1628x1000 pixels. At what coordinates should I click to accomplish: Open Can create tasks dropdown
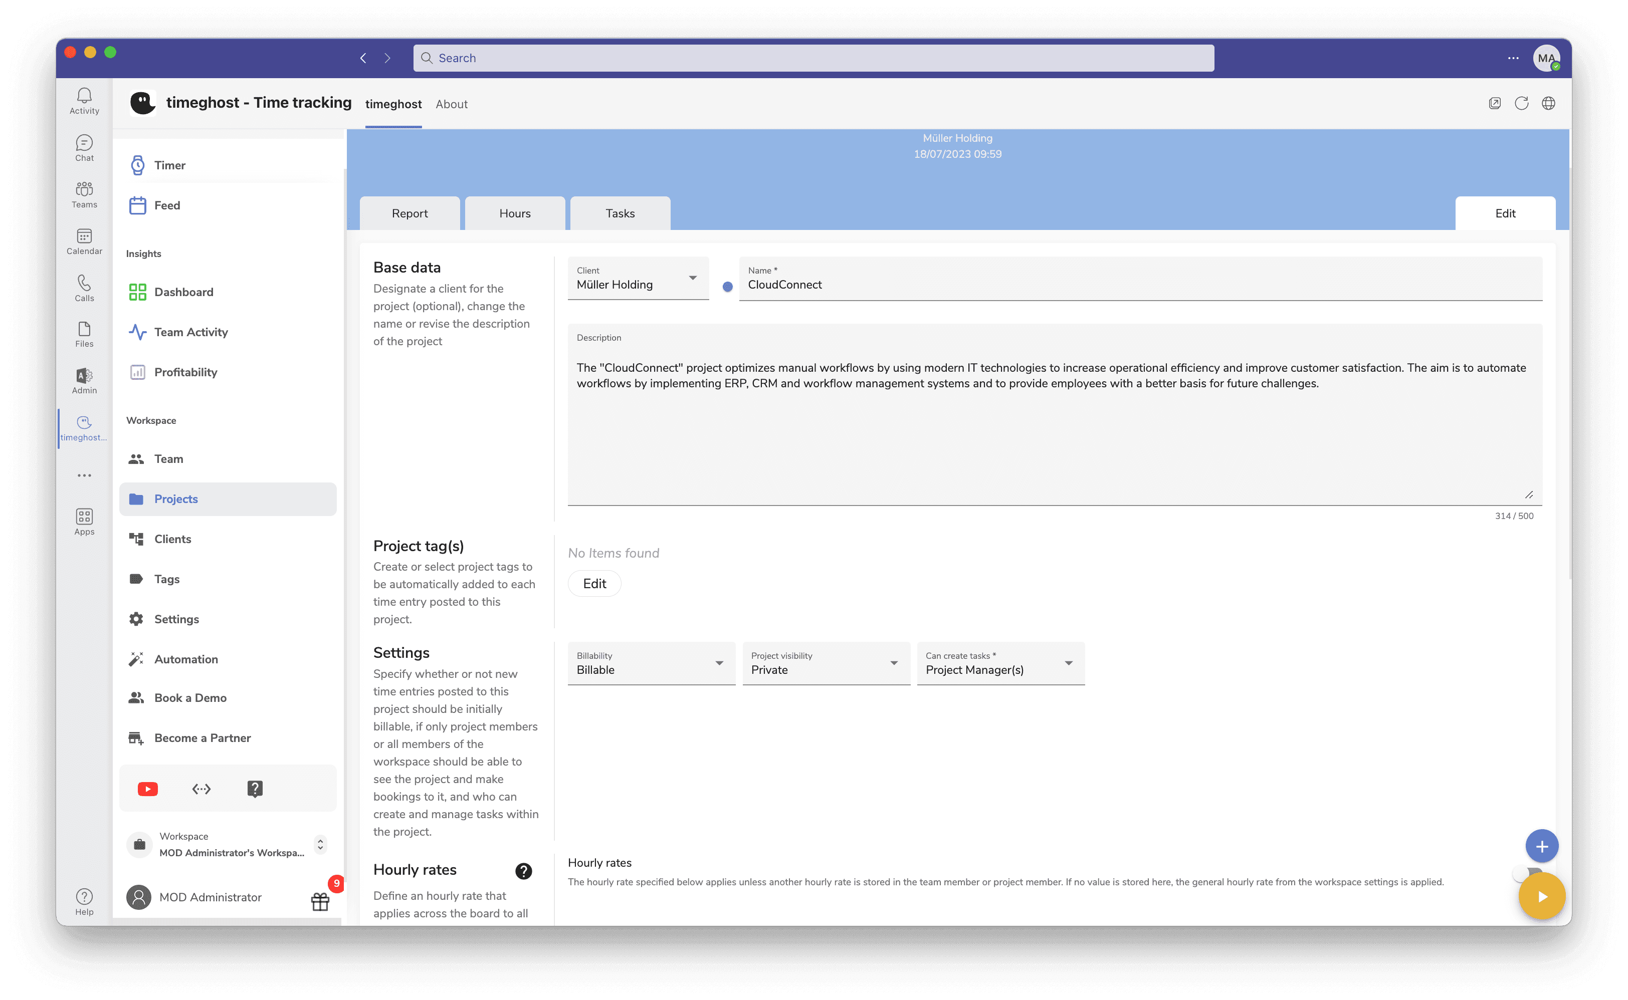(1000, 663)
